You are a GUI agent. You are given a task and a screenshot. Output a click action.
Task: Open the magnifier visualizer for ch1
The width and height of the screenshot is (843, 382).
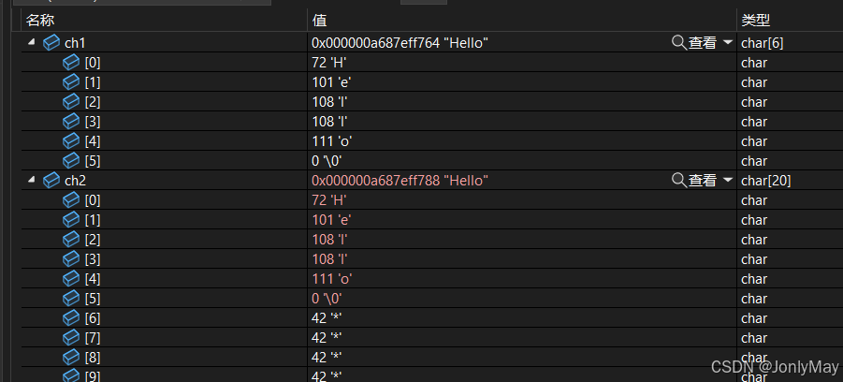tap(679, 42)
